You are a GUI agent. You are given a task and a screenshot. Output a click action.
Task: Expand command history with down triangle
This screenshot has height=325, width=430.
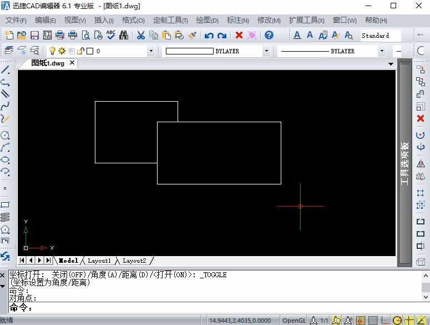[3, 286]
